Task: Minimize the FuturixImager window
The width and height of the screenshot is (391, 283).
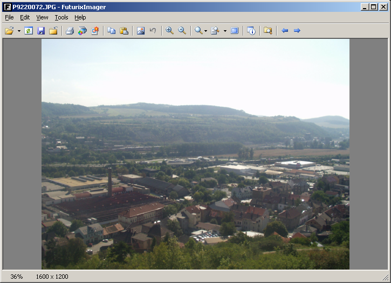Action: (x=365, y=7)
